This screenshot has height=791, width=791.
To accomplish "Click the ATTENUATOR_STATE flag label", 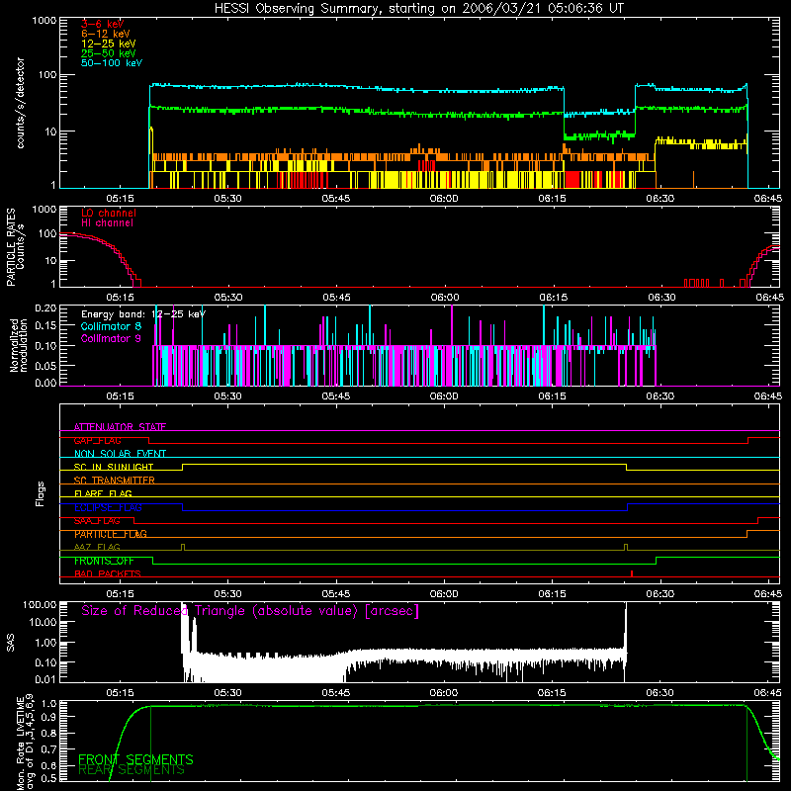I will (120, 427).
